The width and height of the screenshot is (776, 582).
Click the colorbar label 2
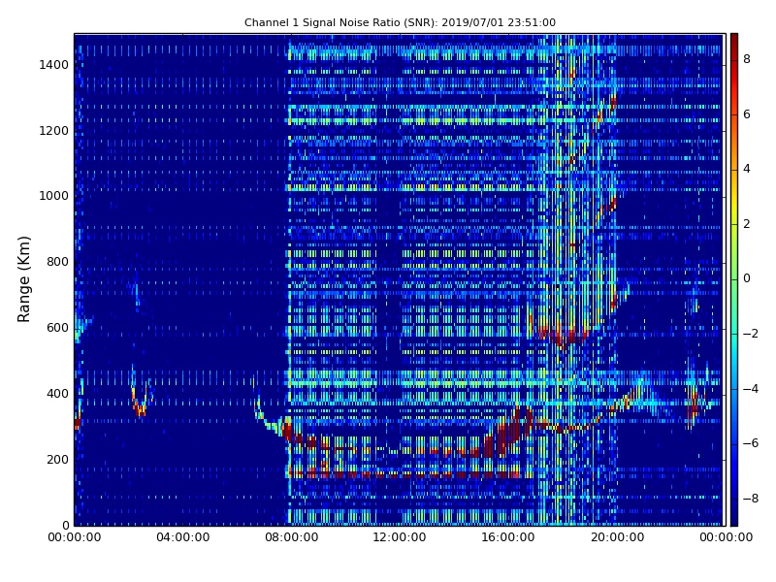point(747,224)
